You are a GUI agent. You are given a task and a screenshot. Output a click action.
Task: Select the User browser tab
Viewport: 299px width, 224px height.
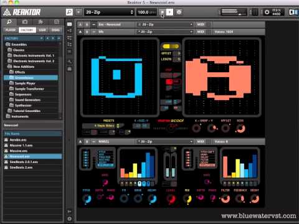pos(42,30)
